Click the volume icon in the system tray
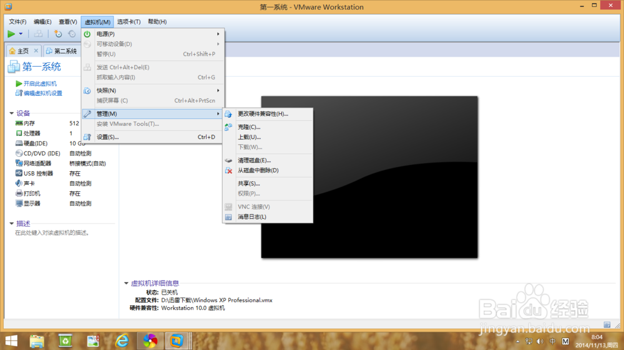Image resolution: width=624 pixels, height=350 pixels. [x=540, y=341]
